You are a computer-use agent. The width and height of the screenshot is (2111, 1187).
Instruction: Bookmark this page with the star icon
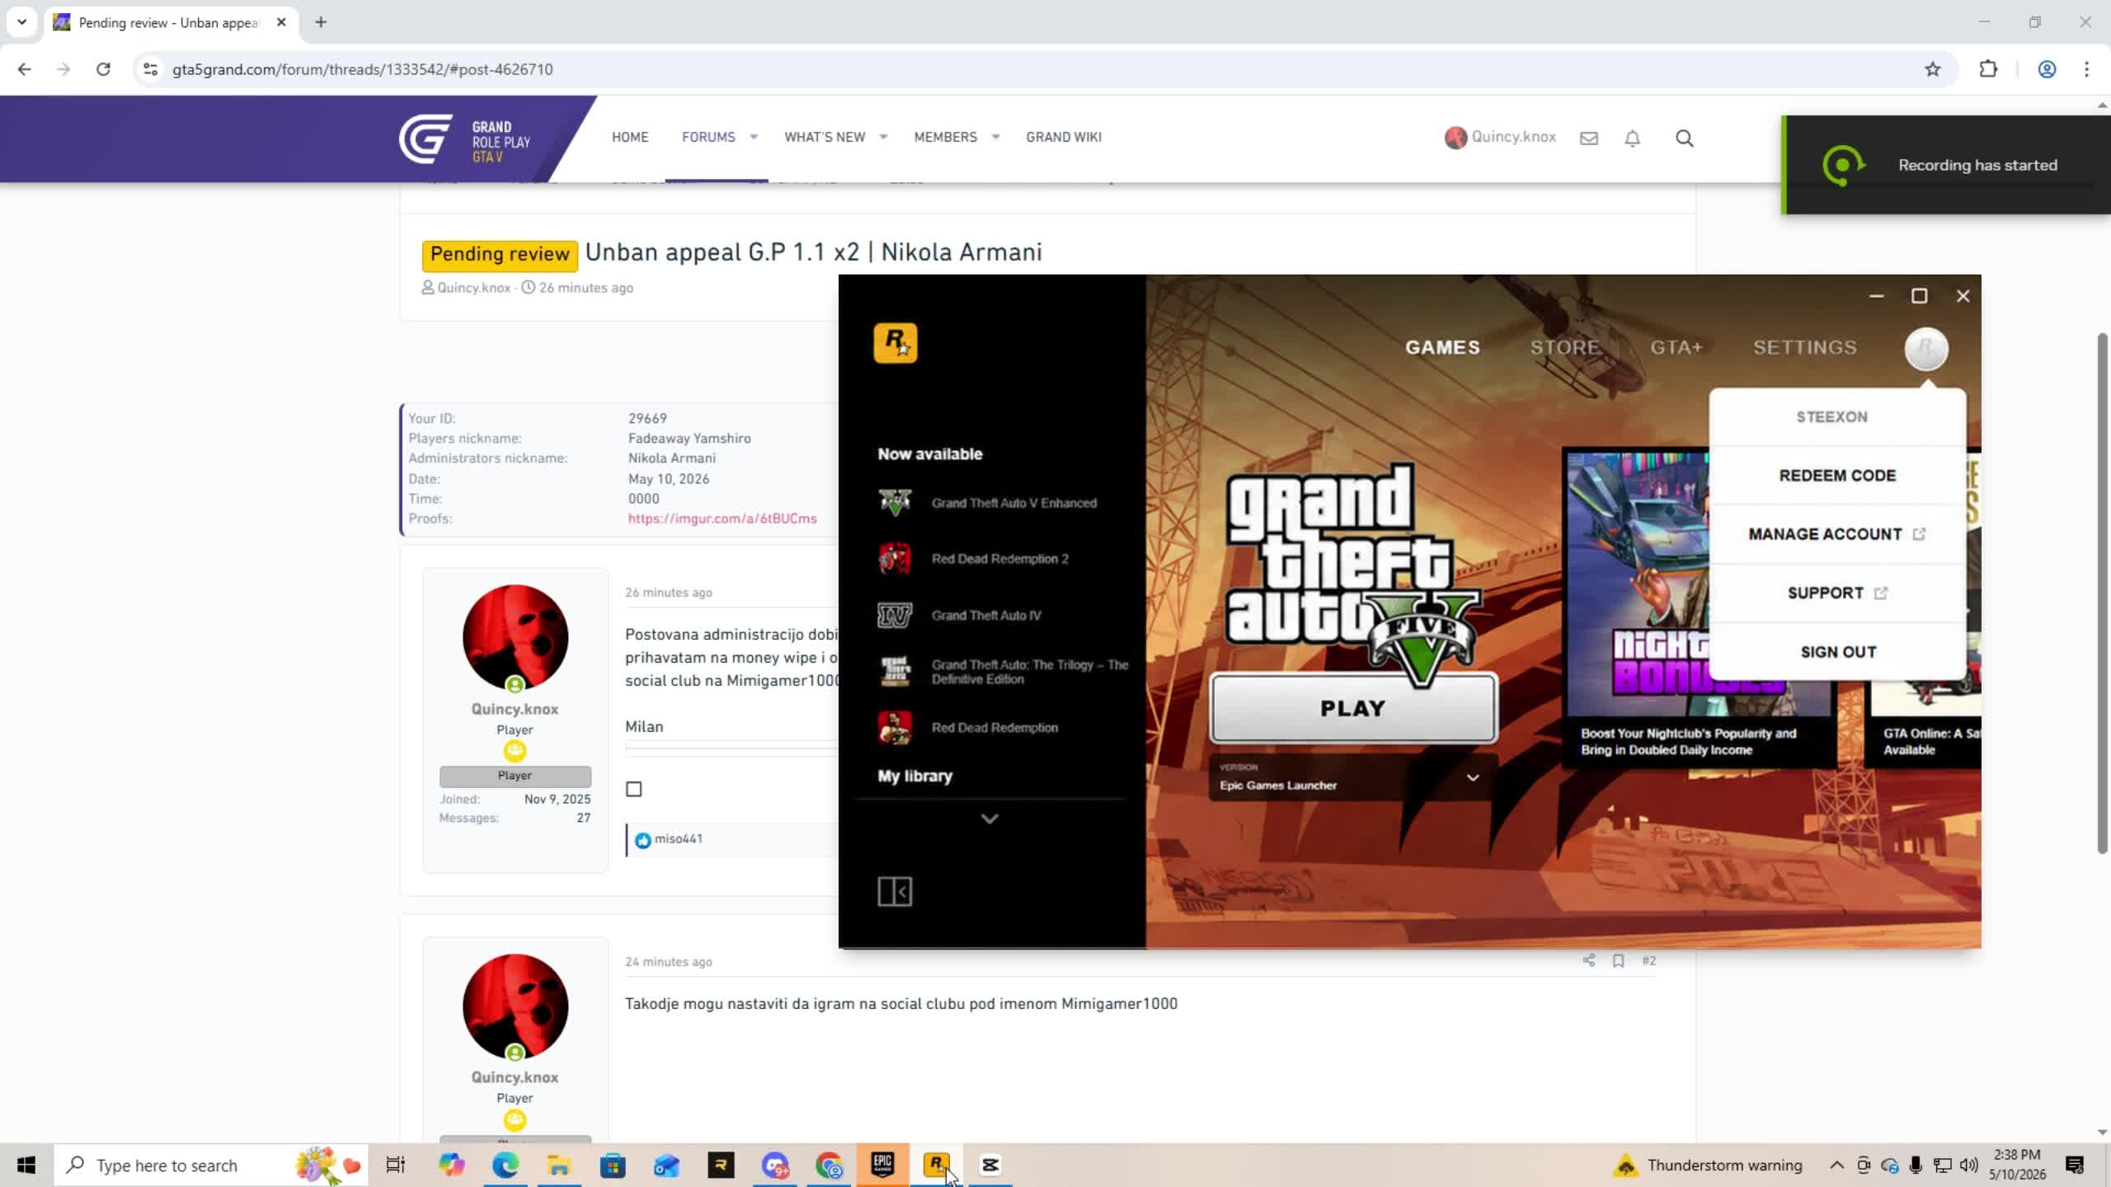pyautogui.click(x=1932, y=69)
